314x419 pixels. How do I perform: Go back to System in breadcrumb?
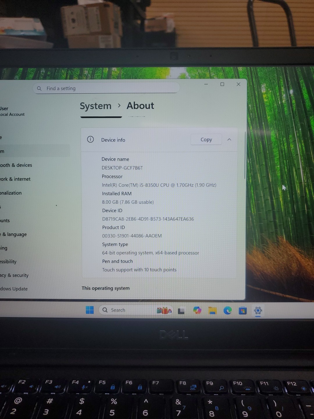coord(96,106)
